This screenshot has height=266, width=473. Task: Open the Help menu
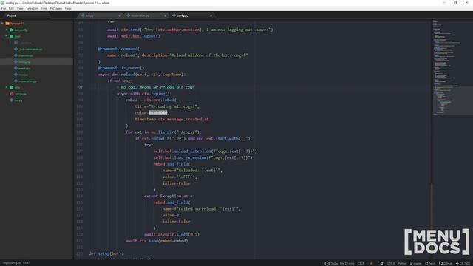tap(68, 8)
